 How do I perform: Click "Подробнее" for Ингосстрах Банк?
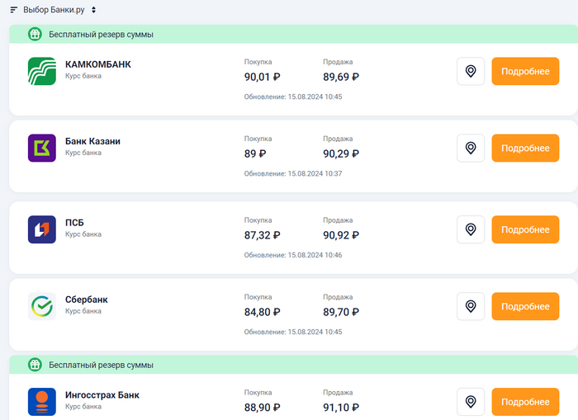pyautogui.click(x=524, y=402)
